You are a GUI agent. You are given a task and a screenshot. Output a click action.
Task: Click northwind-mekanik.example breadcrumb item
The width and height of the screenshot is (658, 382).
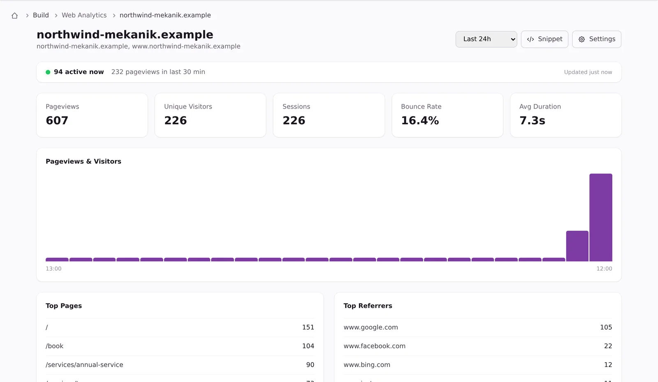coord(165,15)
